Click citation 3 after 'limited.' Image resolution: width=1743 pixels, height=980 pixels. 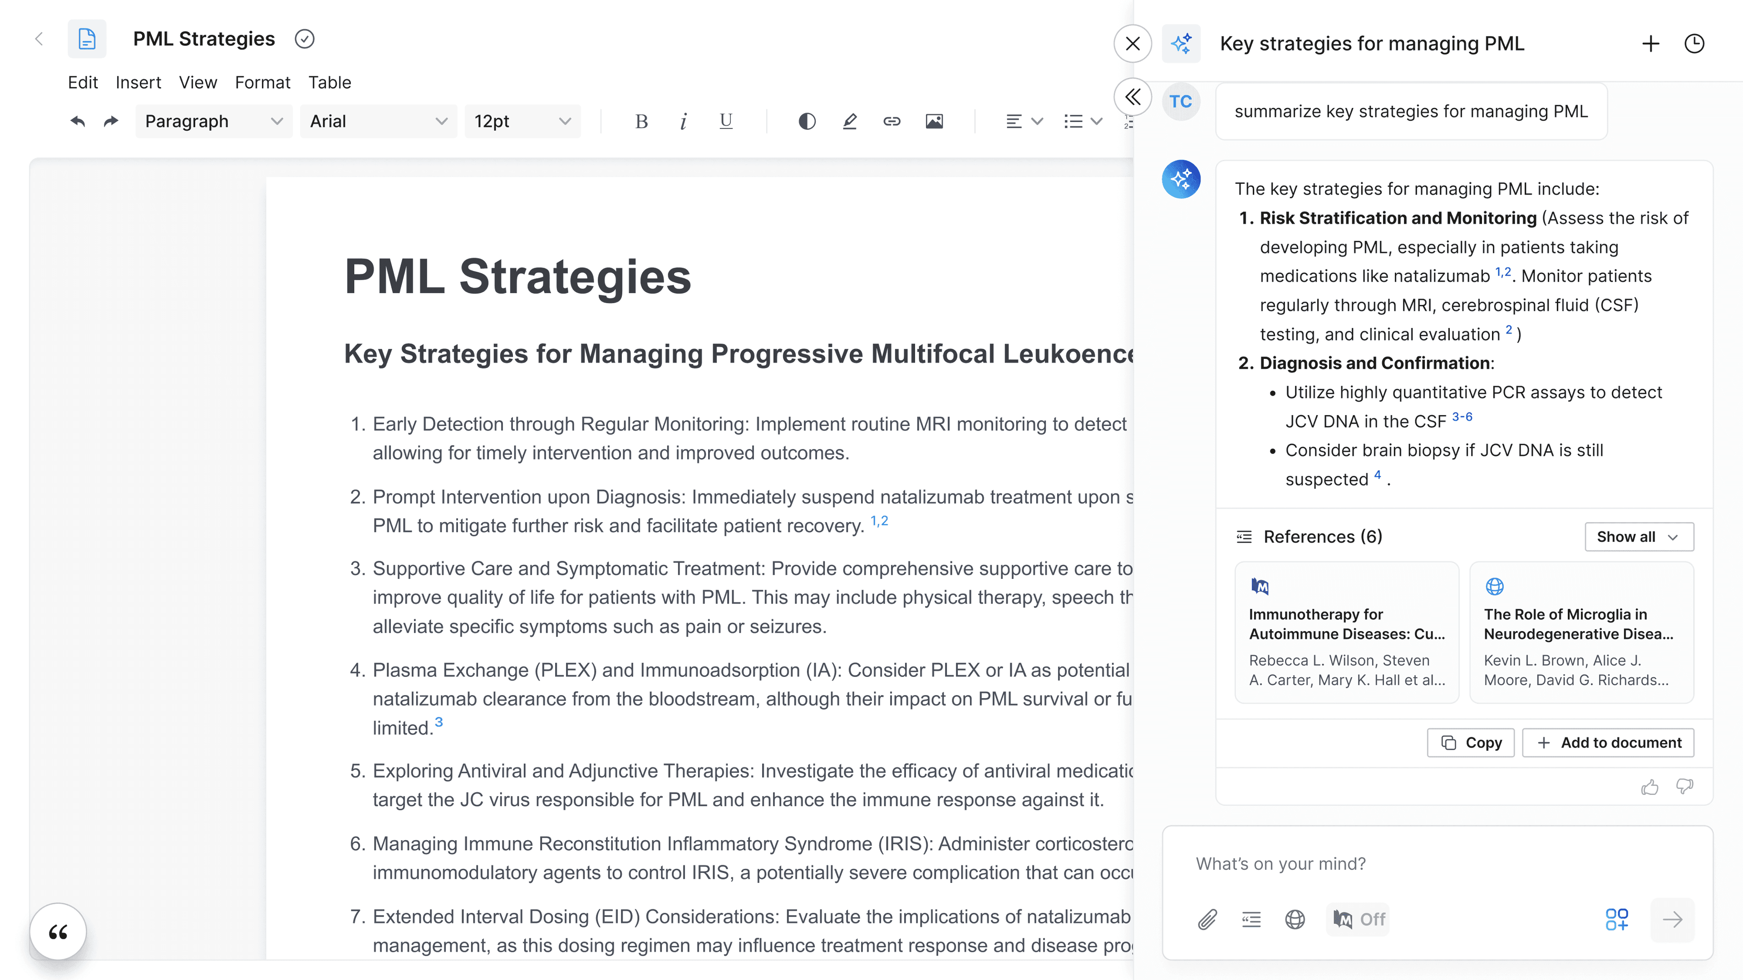tap(438, 722)
